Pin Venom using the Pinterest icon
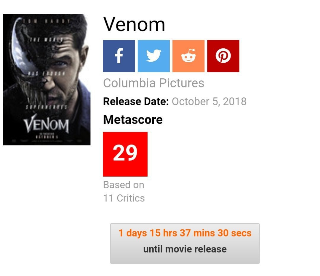 [x=223, y=56]
